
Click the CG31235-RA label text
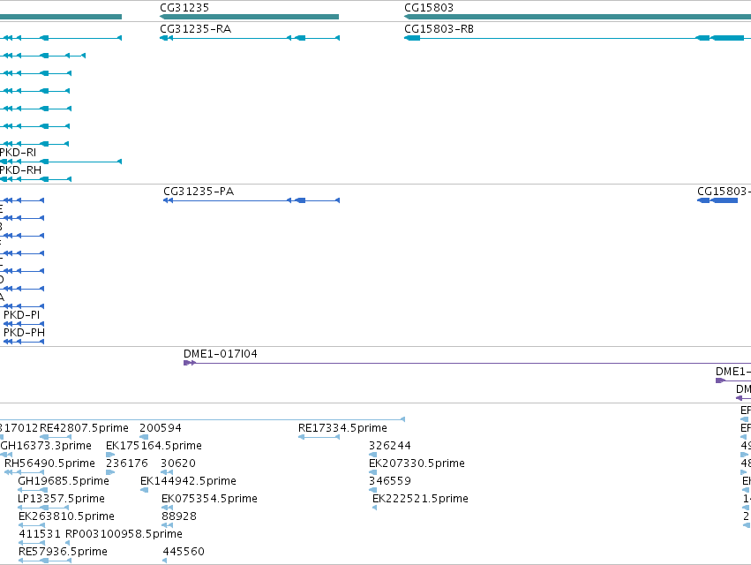(x=195, y=29)
